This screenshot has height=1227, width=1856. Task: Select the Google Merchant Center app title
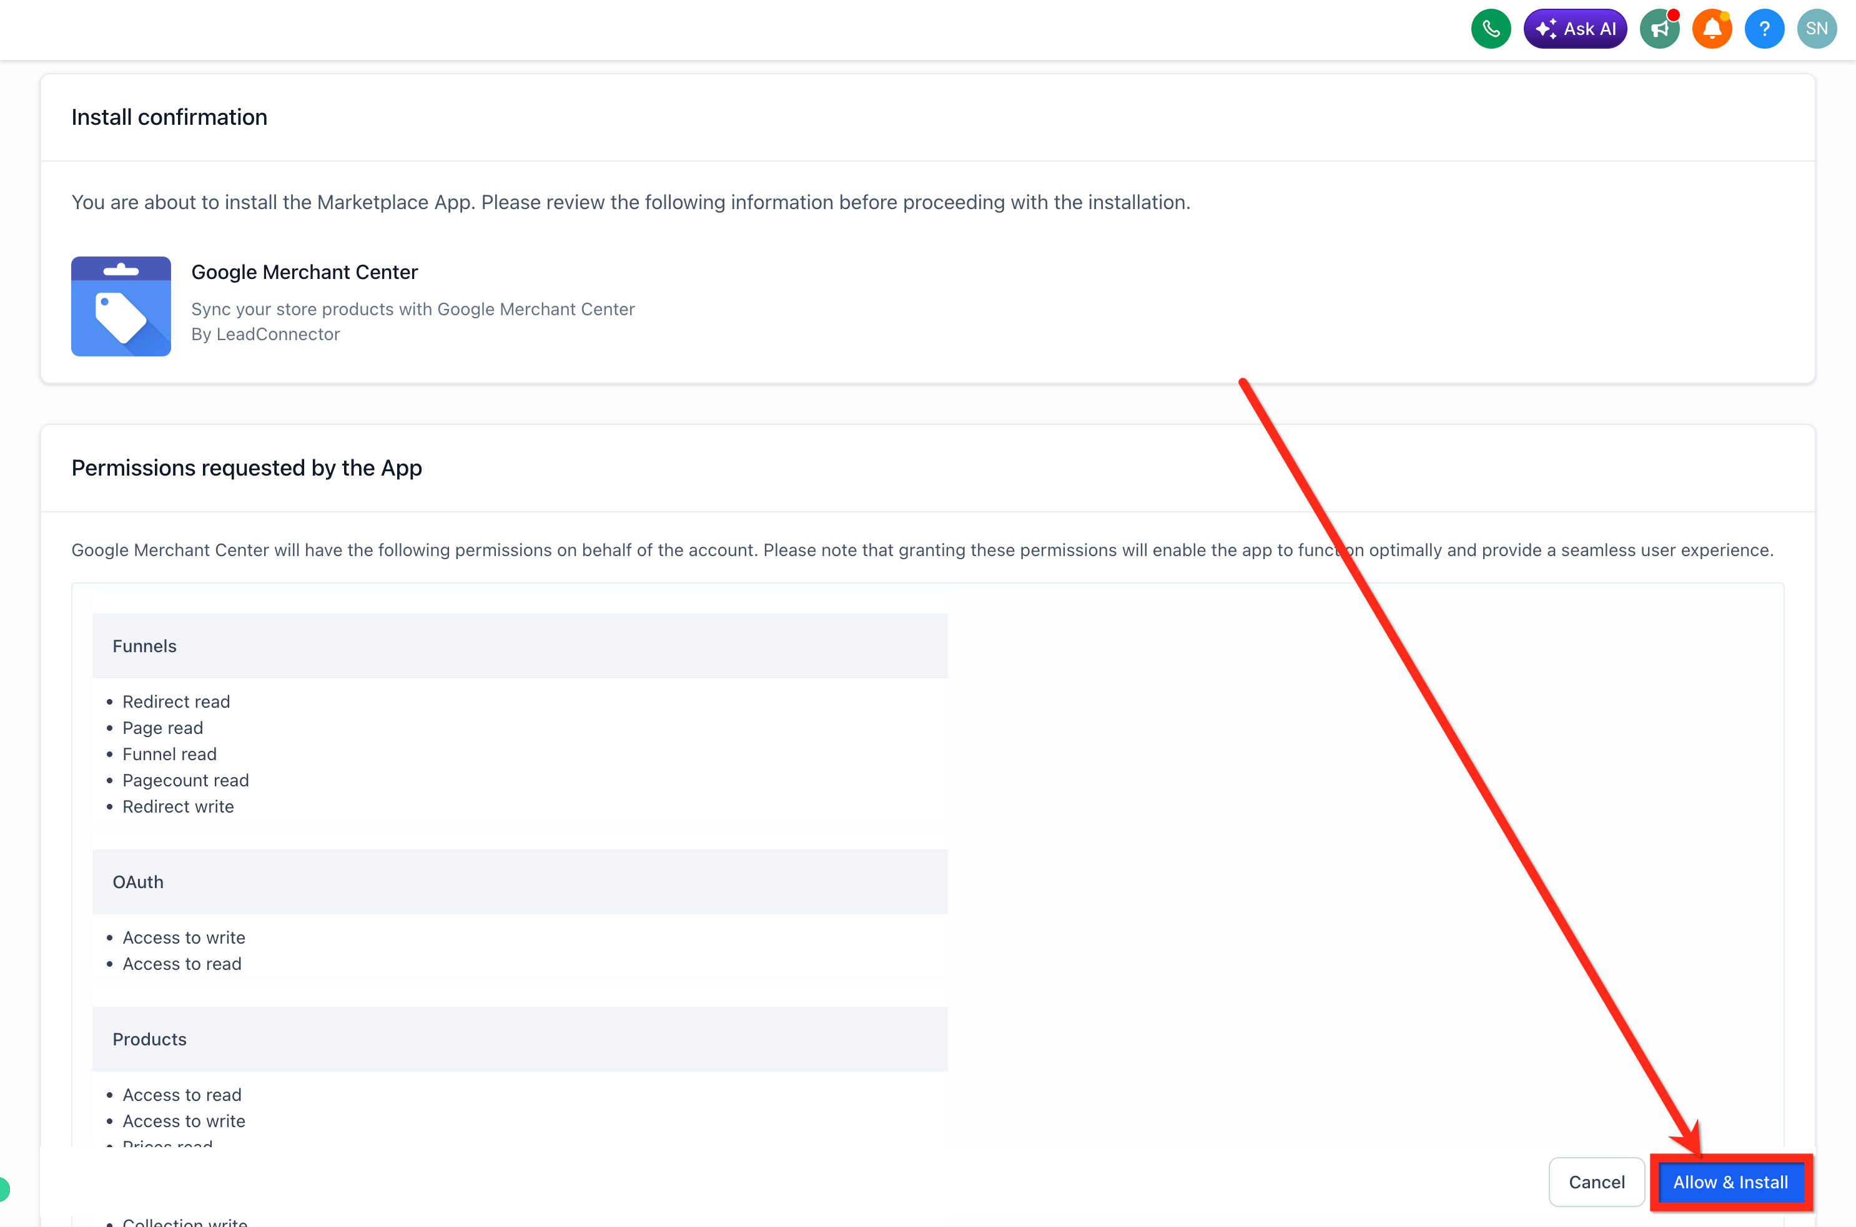tap(305, 271)
